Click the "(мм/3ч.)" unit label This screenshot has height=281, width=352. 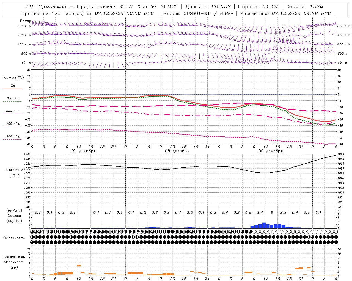coord(14,210)
